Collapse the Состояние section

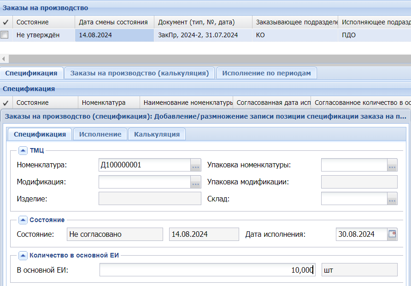coord(22,220)
